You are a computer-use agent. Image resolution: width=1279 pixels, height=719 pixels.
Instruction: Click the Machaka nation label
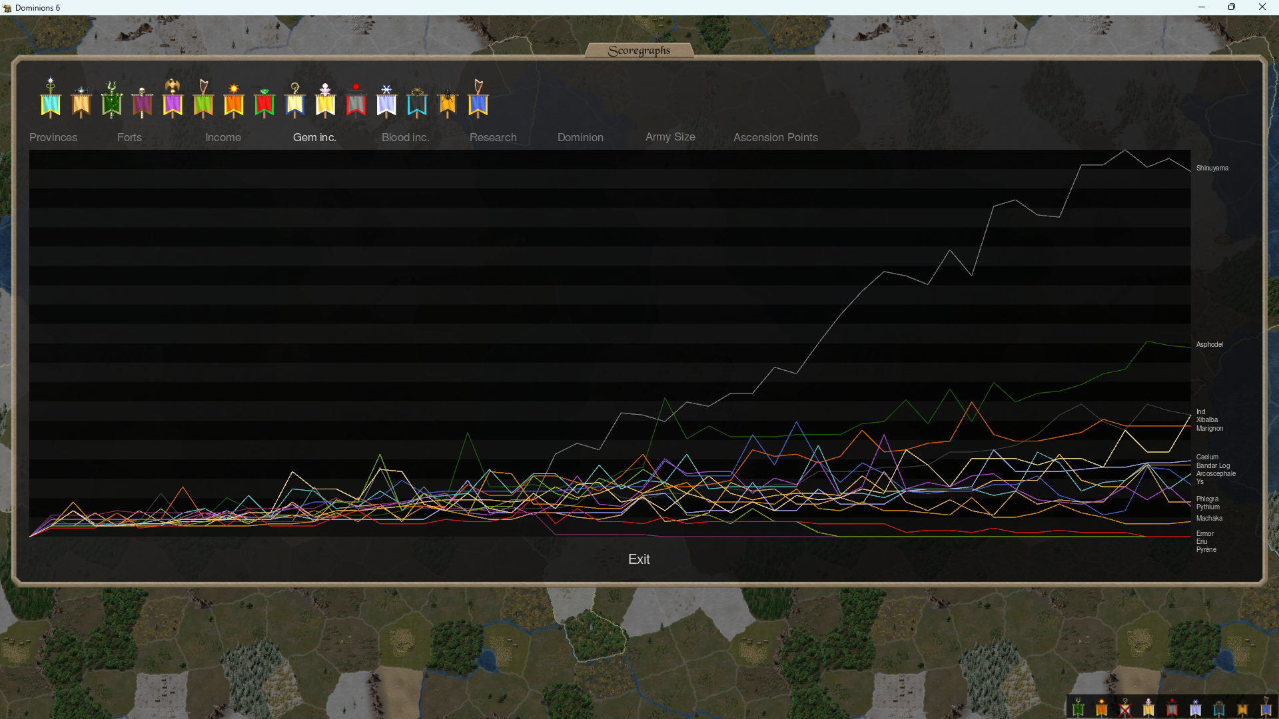click(1209, 519)
